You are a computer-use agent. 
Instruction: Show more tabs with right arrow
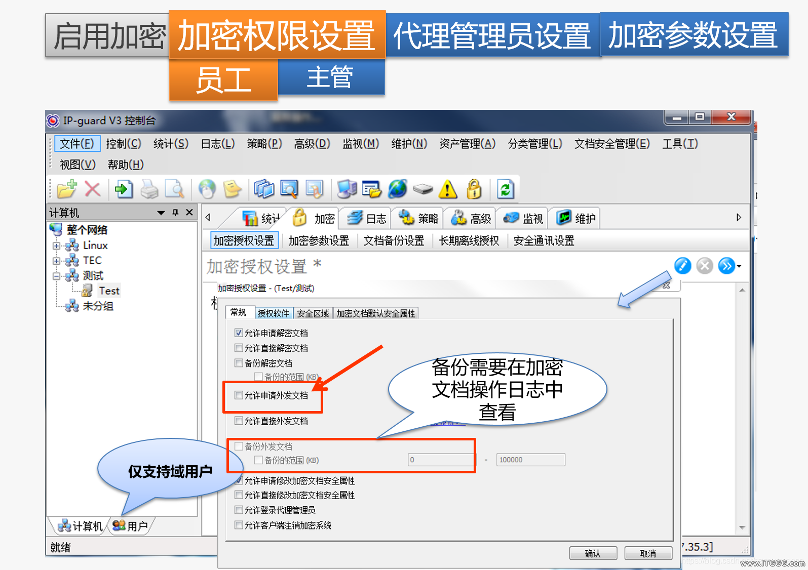tap(739, 218)
